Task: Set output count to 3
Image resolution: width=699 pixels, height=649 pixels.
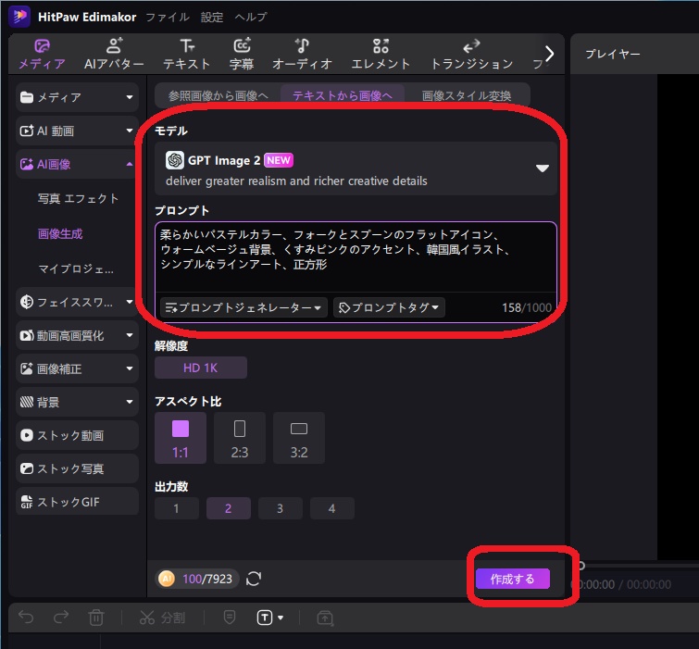Action: 280,508
